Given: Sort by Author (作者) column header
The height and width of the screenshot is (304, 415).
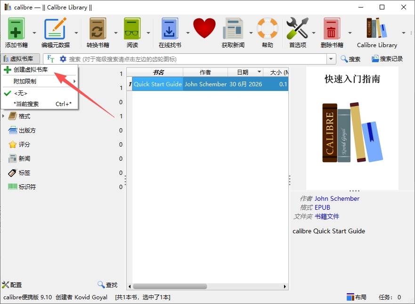Looking at the screenshot, I should click(205, 72).
